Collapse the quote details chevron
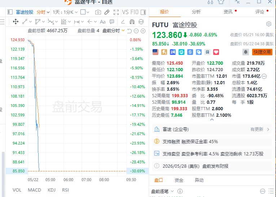This screenshot has height=197, width=276. point(212,120)
